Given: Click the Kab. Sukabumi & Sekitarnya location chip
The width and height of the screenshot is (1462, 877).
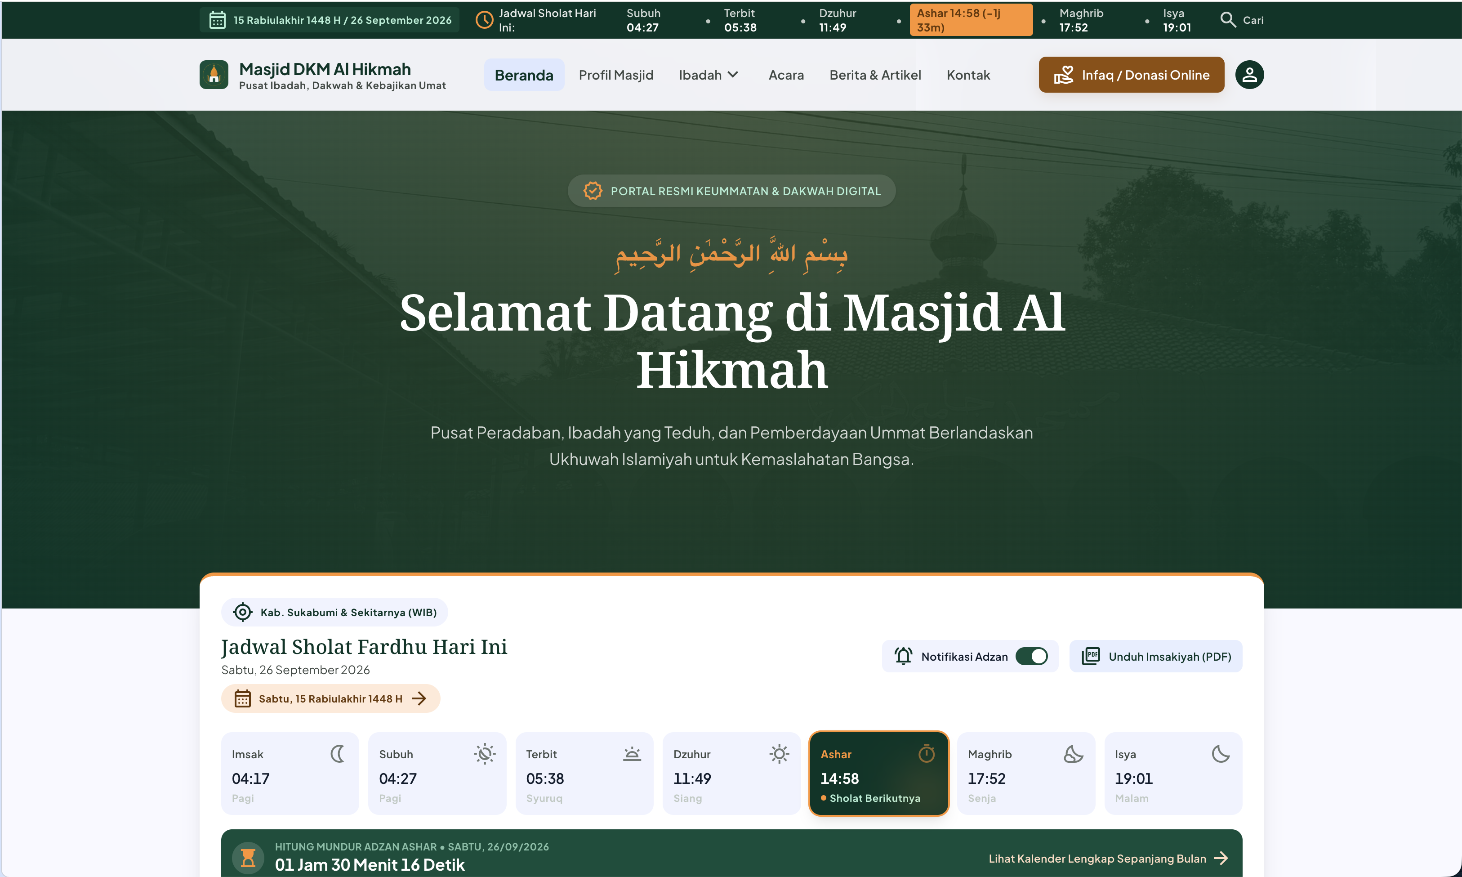Looking at the screenshot, I should click(x=334, y=612).
